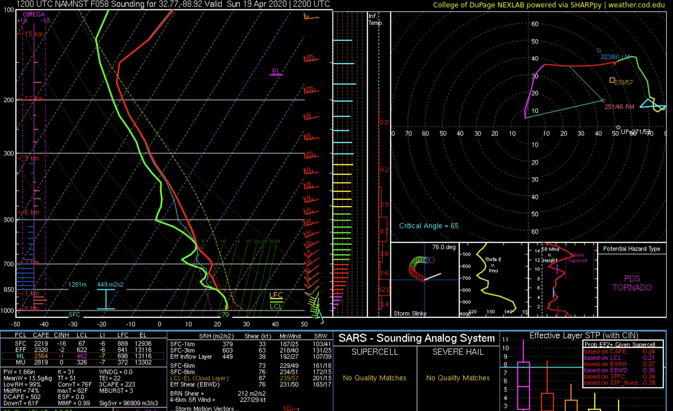
Task: Open the weather.cod.edu link in header
Action: tap(636, 5)
